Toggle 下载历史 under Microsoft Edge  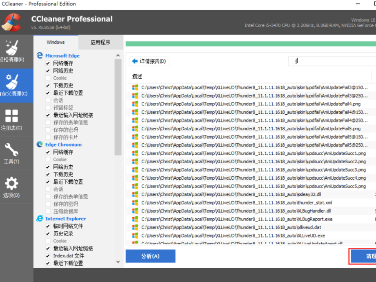pos(48,85)
